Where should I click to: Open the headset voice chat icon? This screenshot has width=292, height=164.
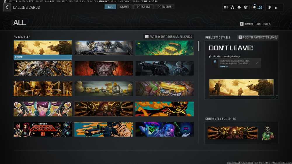click(232, 8)
